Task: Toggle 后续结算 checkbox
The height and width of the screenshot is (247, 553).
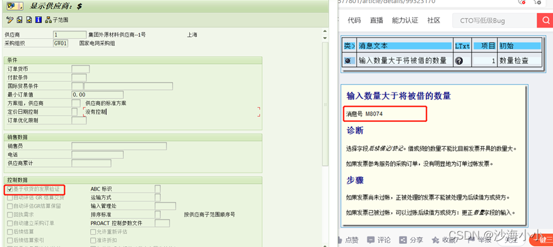Action: point(9,232)
